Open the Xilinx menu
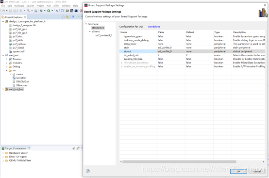269x178 pixels. point(56,6)
